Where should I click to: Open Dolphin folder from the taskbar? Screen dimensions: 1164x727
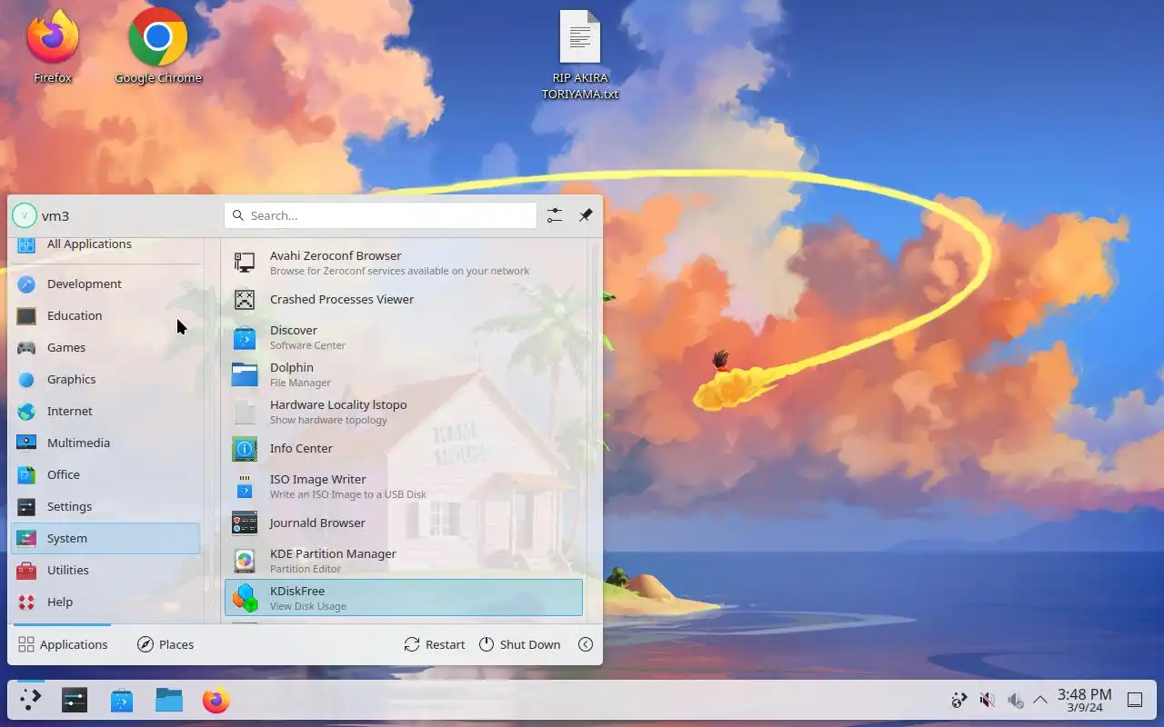[x=169, y=700]
